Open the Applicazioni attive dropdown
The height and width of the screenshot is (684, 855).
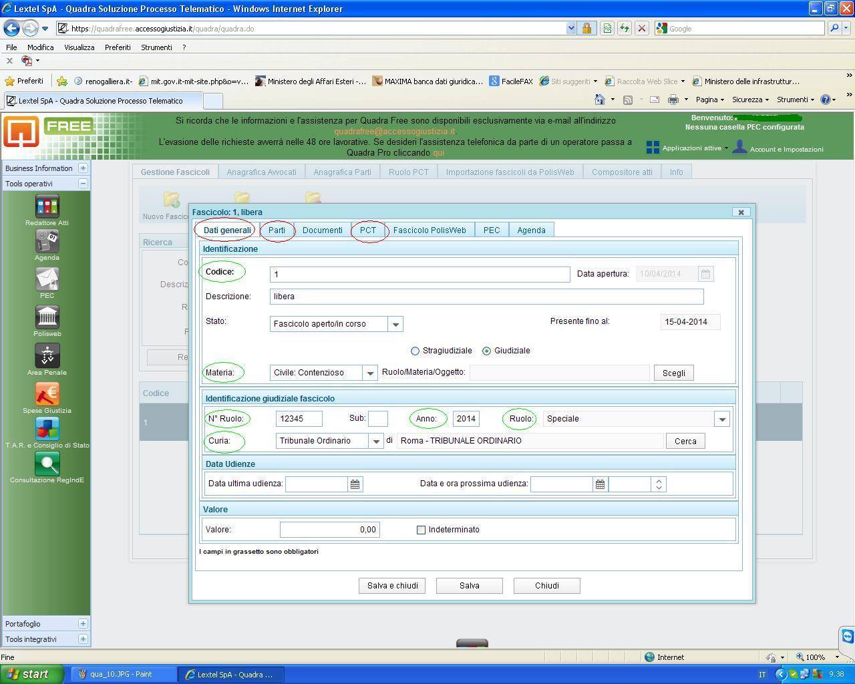(687, 148)
